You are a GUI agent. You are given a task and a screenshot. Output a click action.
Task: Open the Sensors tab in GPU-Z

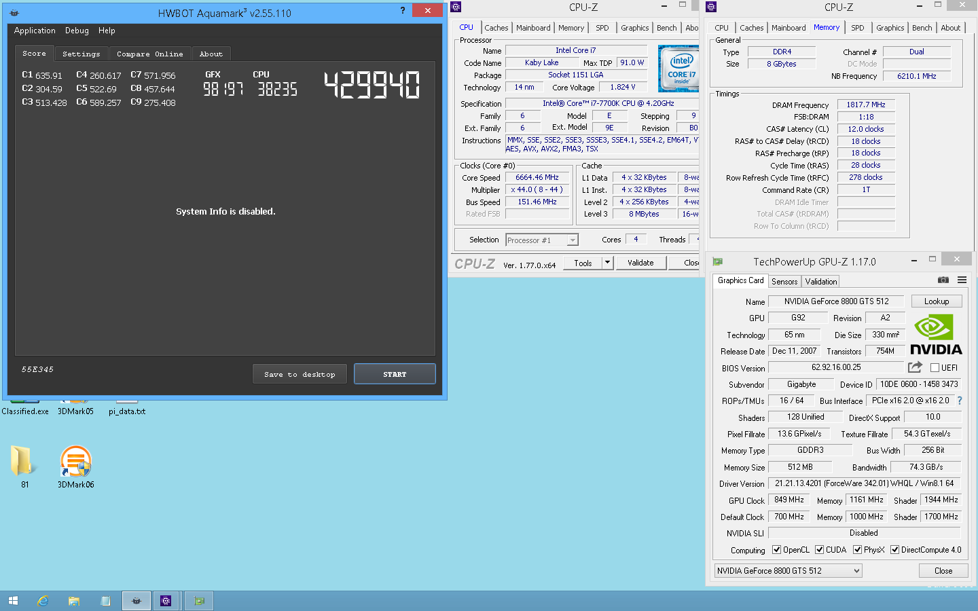pos(784,281)
